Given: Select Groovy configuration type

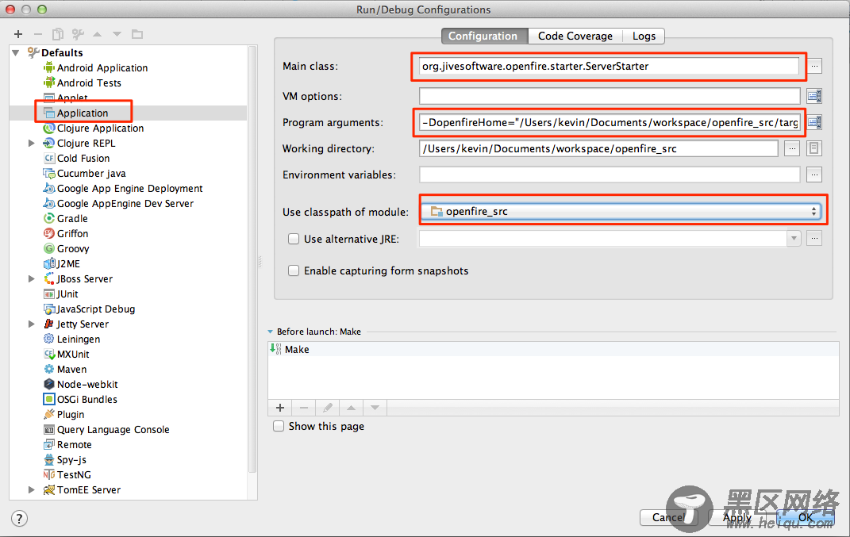Looking at the screenshot, I should pos(73,249).
